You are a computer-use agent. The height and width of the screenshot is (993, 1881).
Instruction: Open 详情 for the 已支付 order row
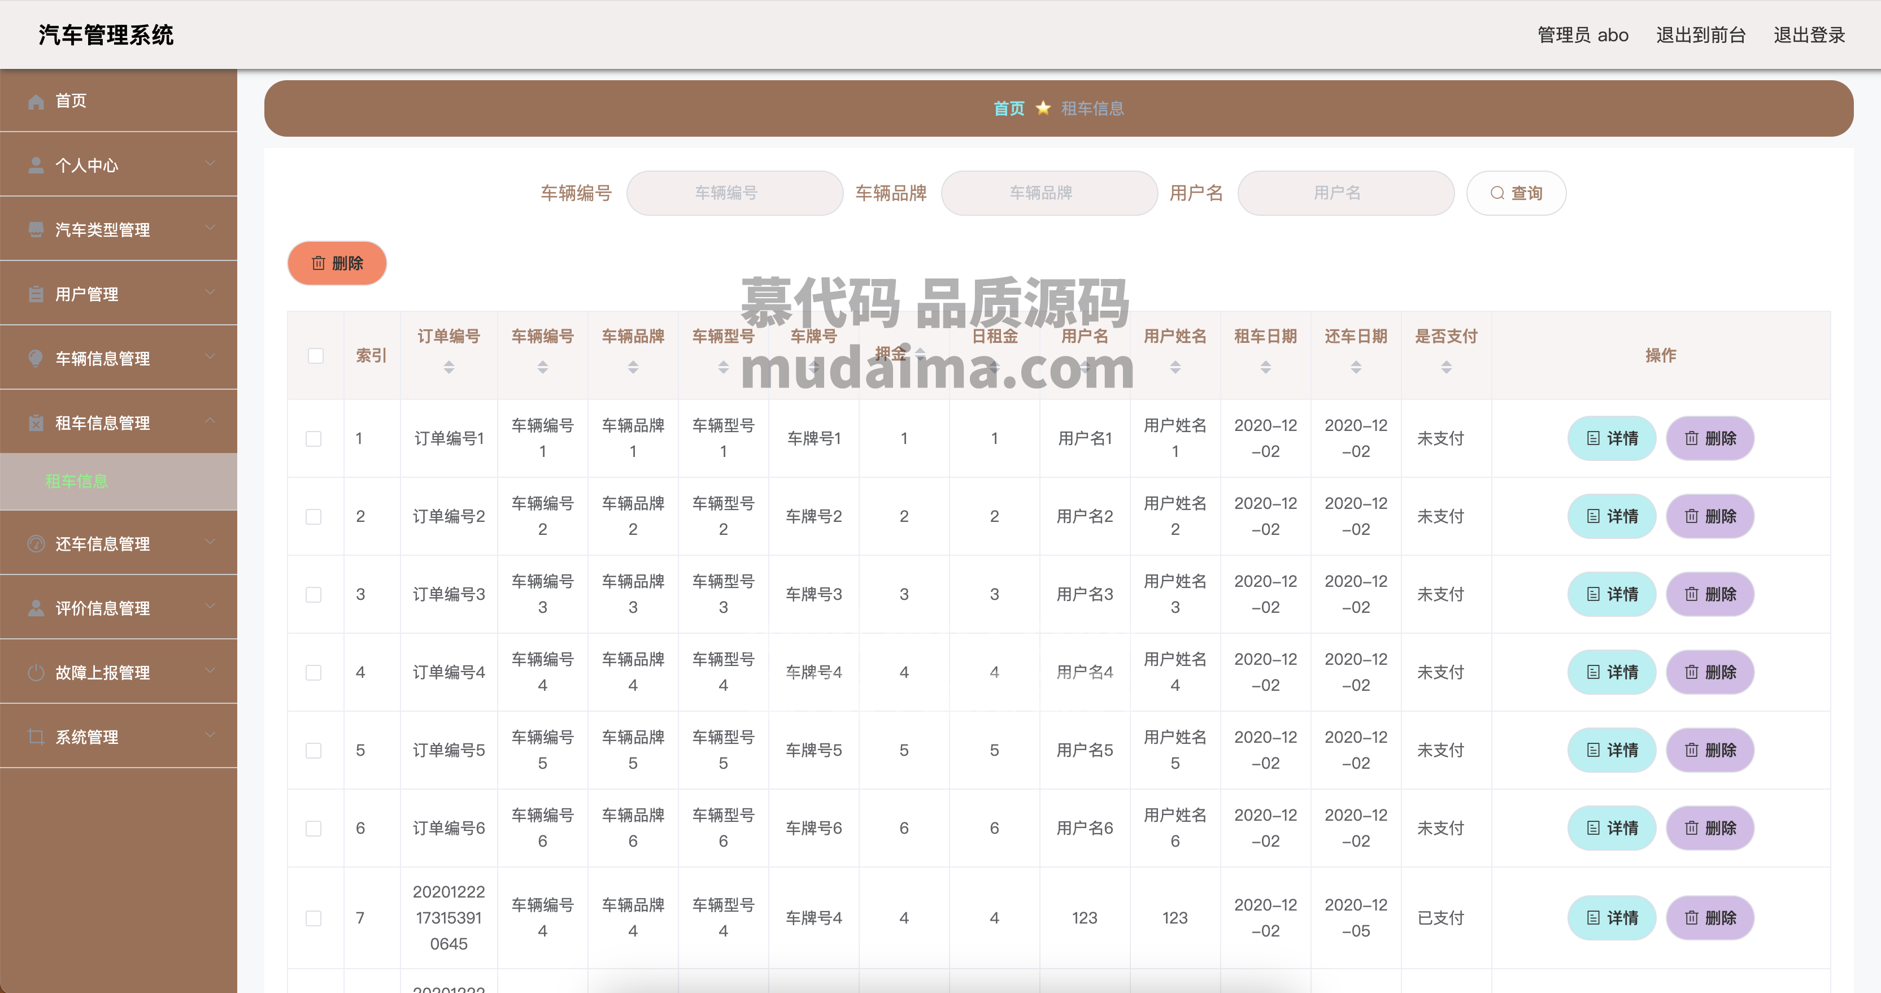click(1612, 918)
